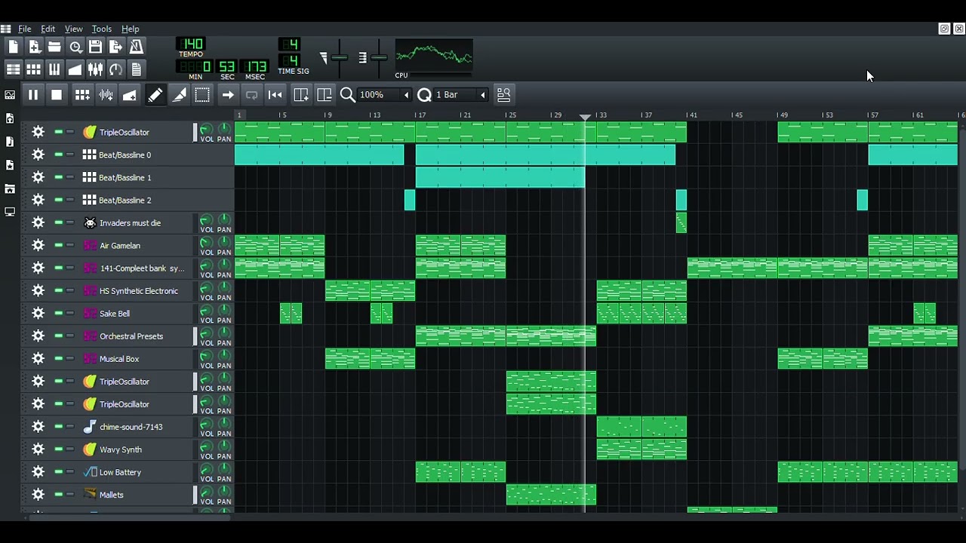Open the chime-sound-7143 sample track button
This screenshot has height=543, width=966.
pyautogui.click(x=136, y=426)
